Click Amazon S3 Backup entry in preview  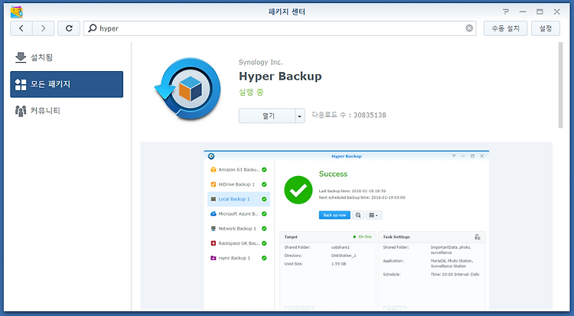click(x=239, y=170)
